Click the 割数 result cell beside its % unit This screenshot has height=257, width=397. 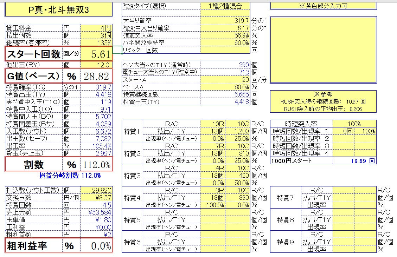tap(96, 165)
